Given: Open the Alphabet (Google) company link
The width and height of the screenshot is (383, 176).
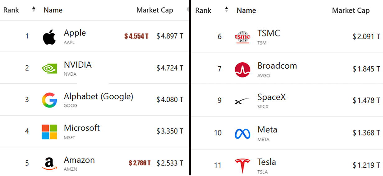Looking at the screenshot, I should click(98, 97).
